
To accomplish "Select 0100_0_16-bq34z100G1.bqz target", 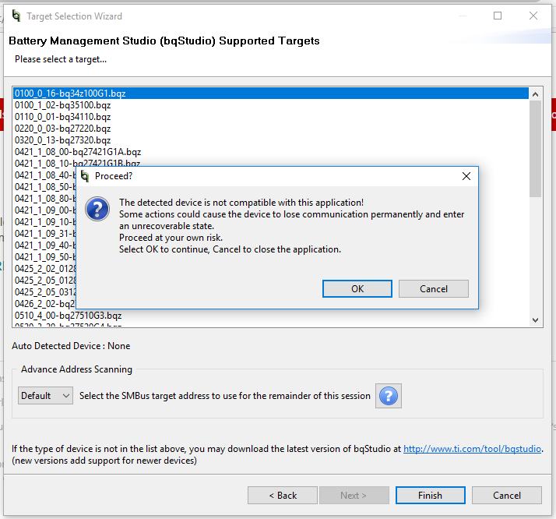I will [271, 94].
